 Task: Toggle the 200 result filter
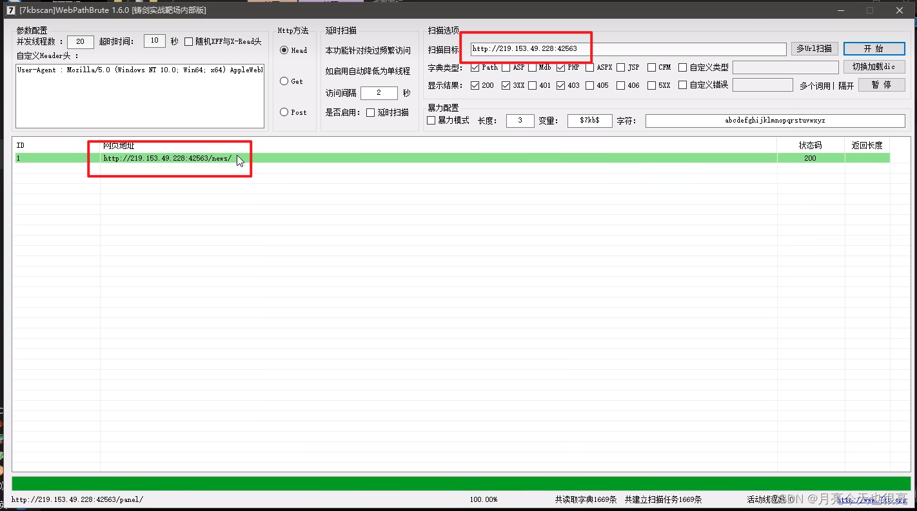pyautogui.click(x=475, y=85)
